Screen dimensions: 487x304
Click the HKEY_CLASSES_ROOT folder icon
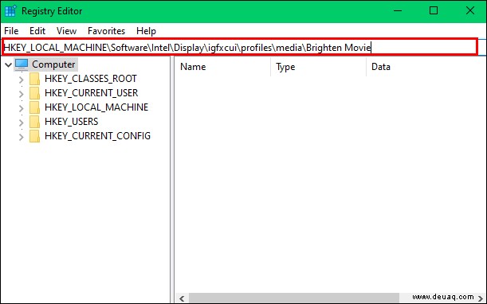pyautogui.click(x=34, y=79)
